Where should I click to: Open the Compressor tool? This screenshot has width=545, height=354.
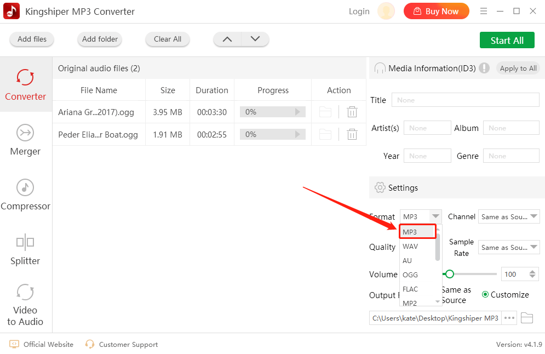25,195
